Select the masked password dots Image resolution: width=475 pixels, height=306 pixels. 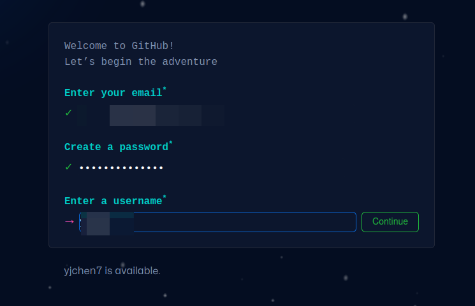121,167
